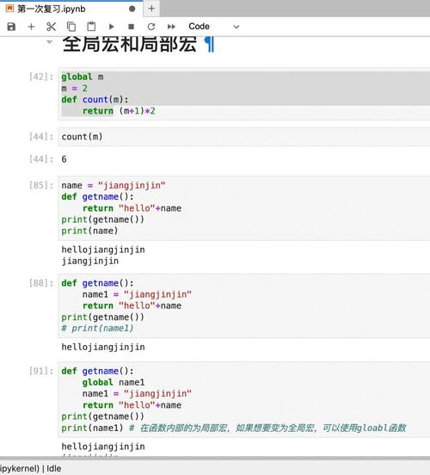
Task: Close the notebook tab via unsaved dot
Action: [x=132, y=9]
